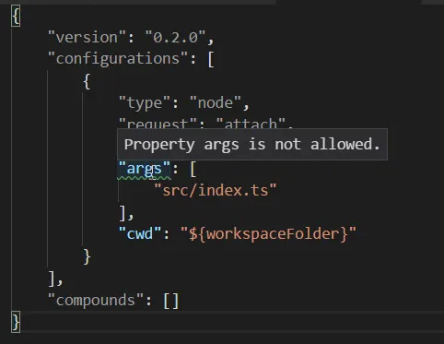Click the configuration object's closing brace
This screenshot has width=444, height=344.
pos(87,256)
